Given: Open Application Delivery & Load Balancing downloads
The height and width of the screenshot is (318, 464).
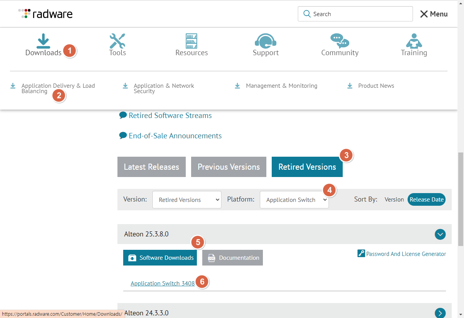Looking at the screenshot, I should (58, 89).
